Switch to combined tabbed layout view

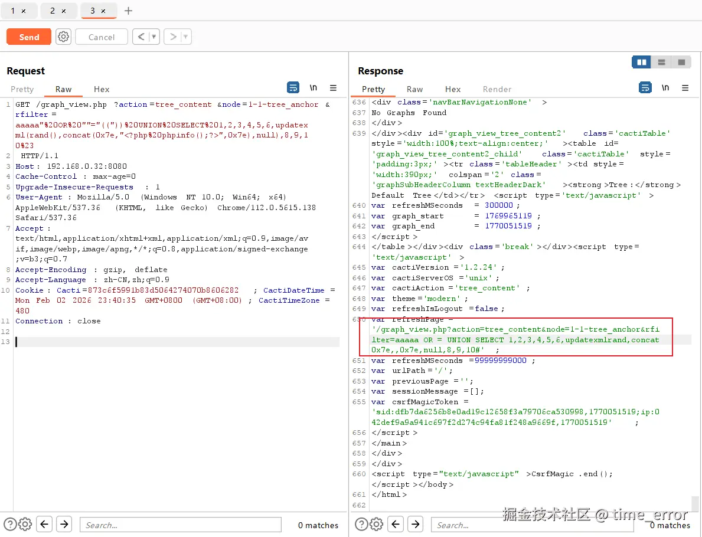pyautogui.click(x=681, y=62)
